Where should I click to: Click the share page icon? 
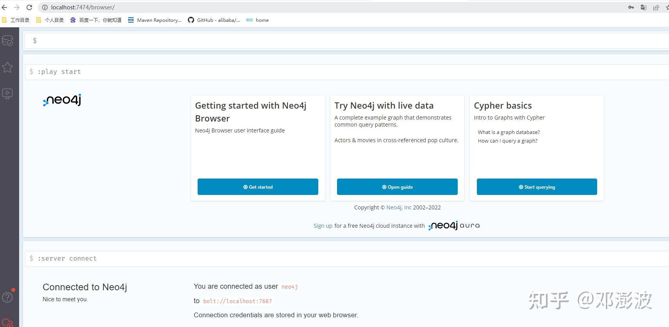pyautogui.click(x=656, y=7)
